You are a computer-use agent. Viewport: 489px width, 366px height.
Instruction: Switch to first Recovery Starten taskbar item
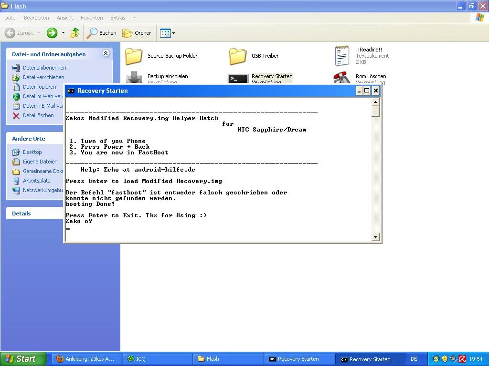point(299,359)
